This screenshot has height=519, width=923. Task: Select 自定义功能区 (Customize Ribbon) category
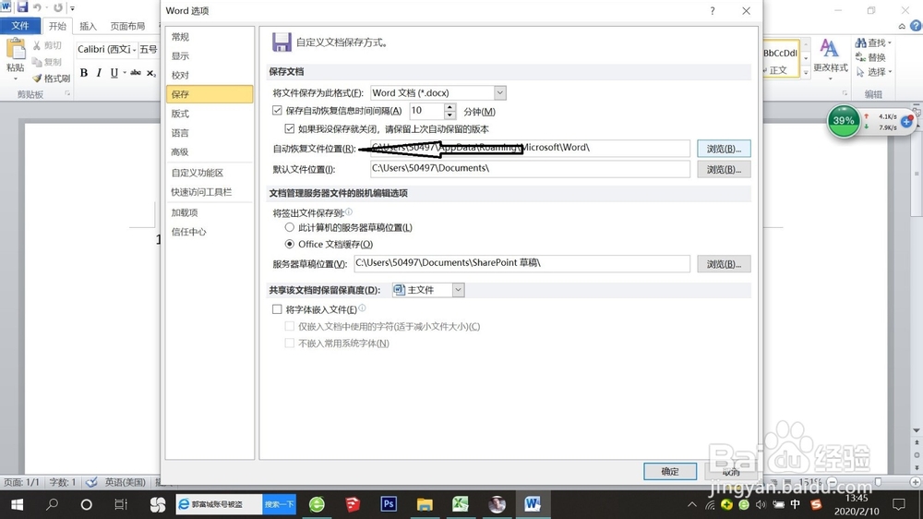pyautogui.click(x=210, y=173)
